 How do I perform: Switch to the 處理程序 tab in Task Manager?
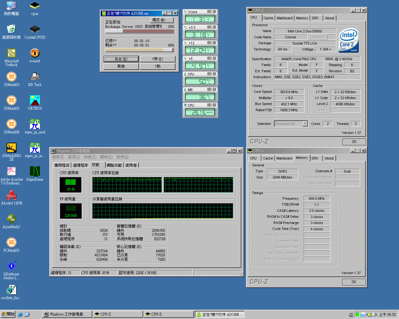pos(80,165)
